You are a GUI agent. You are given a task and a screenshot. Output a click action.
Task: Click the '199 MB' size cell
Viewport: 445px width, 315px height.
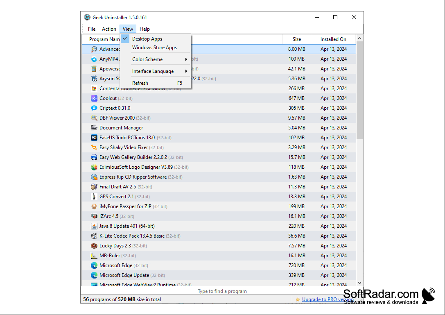point(296,206)
